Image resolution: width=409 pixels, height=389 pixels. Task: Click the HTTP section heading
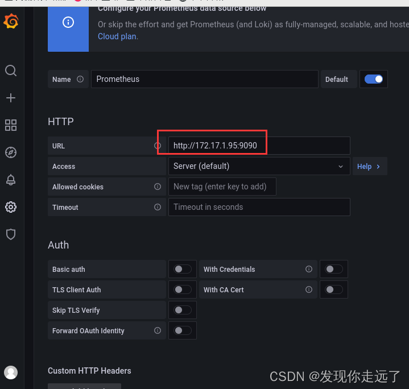point(61,122)
